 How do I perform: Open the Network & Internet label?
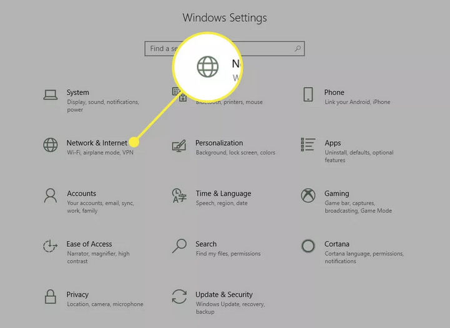(x=97, y=142)
